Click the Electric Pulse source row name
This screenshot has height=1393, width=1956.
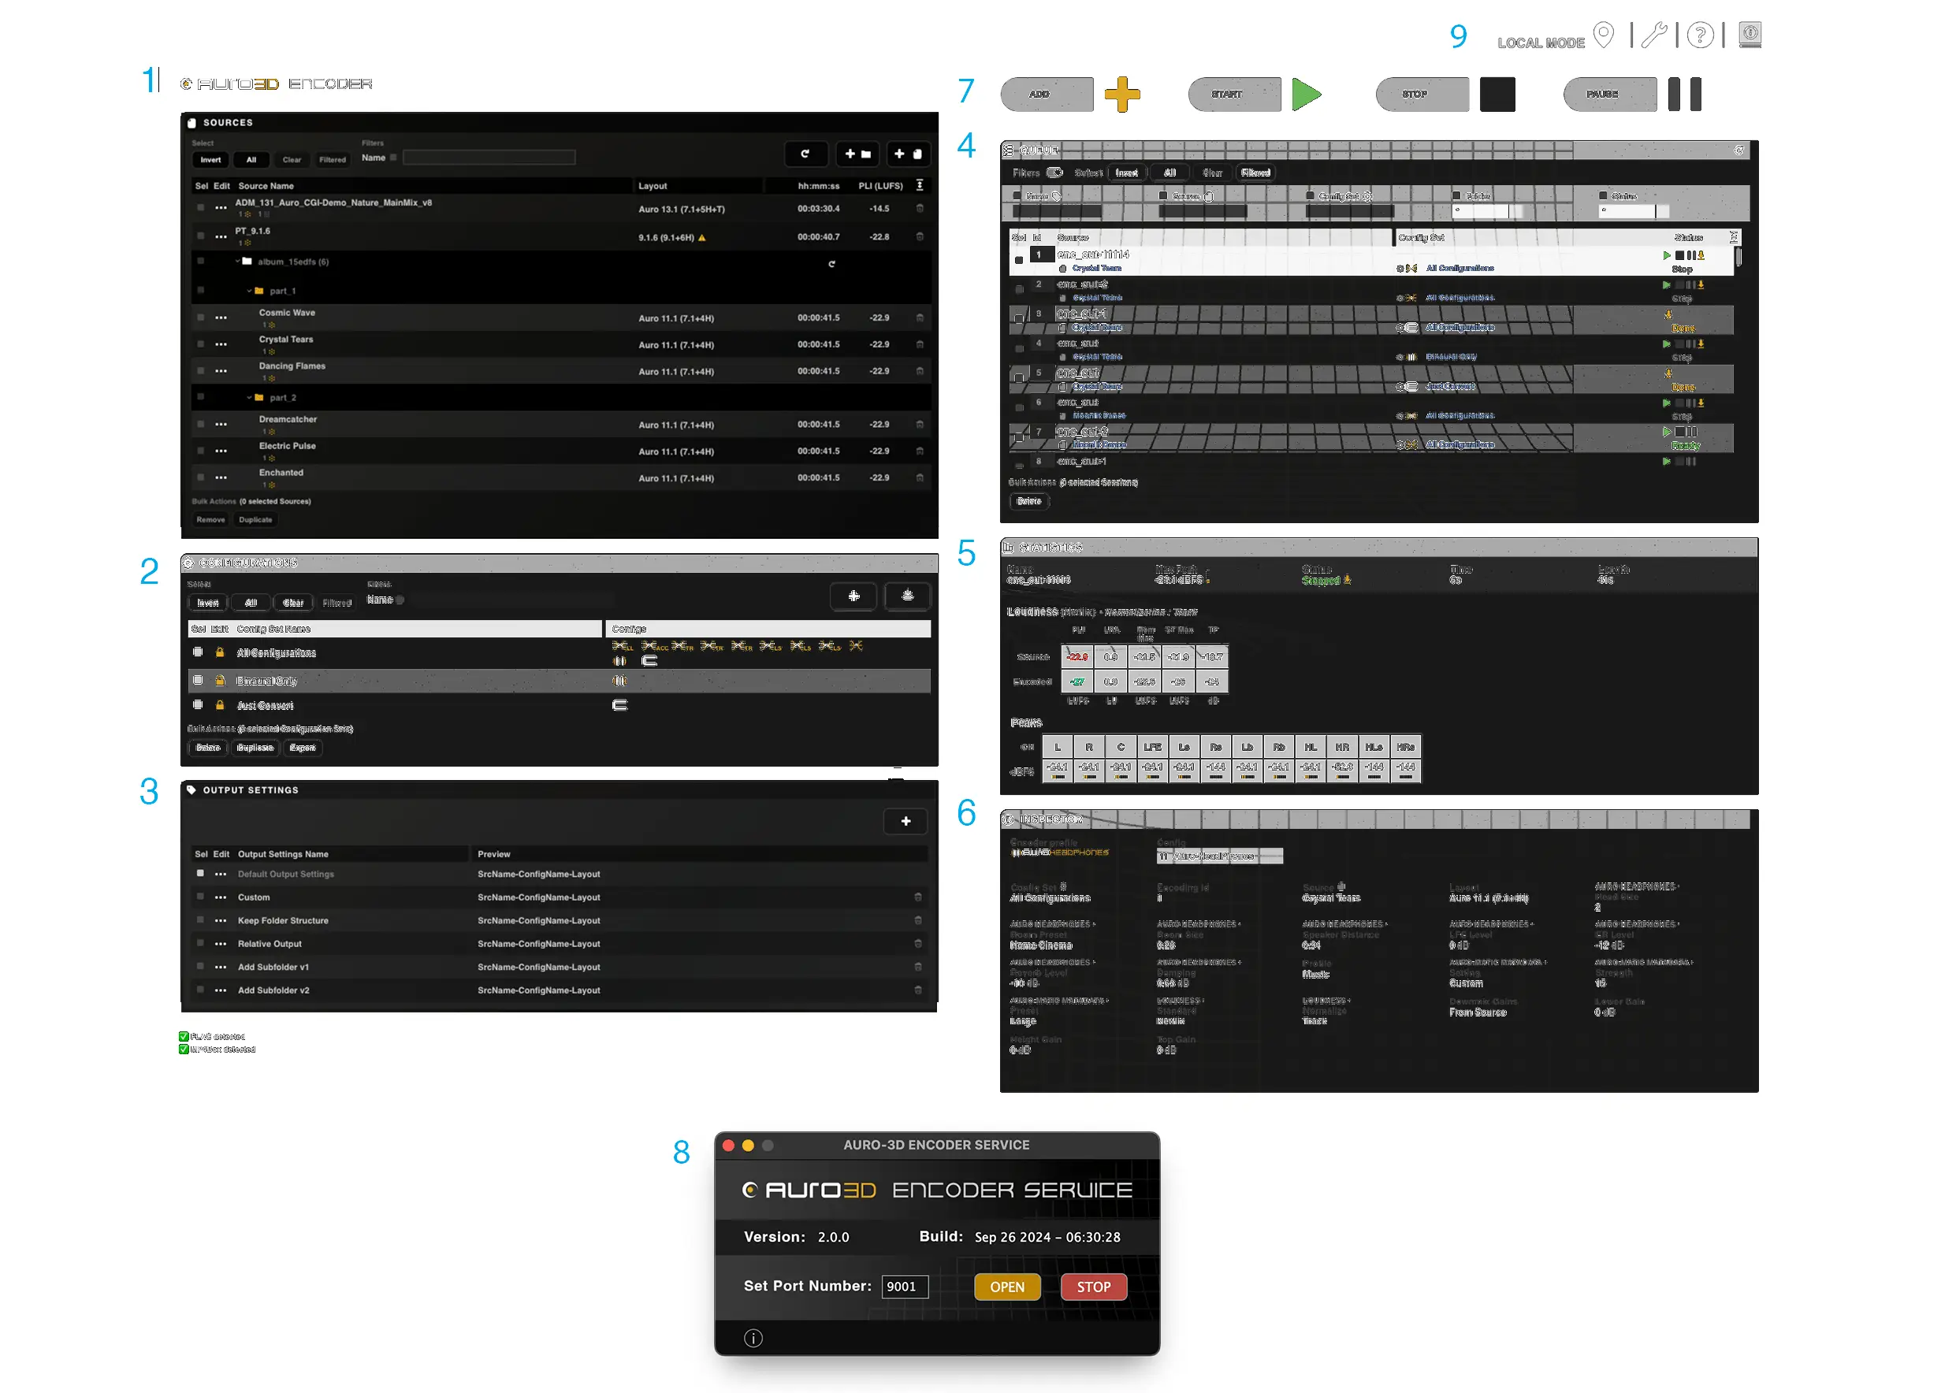288,446
